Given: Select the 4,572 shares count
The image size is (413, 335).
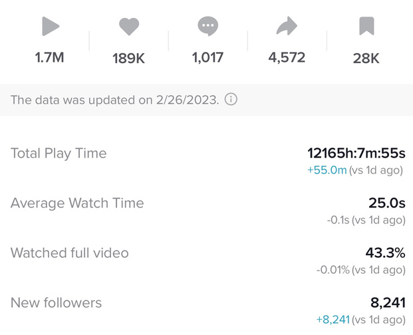Looking at the screenshot, I should (287, 58).
